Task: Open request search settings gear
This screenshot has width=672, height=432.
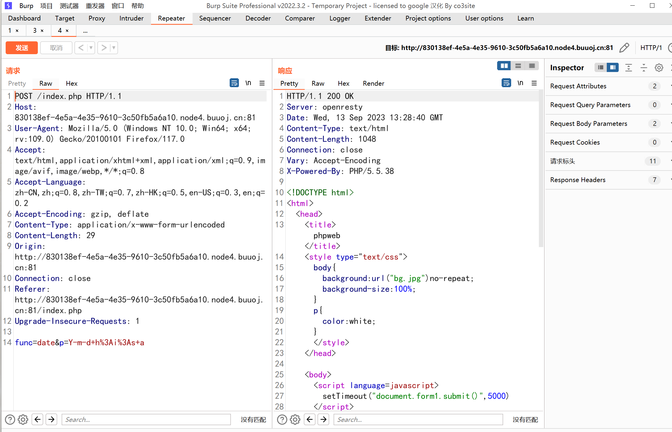Action: pyautogui.click(x=23, y=420)
